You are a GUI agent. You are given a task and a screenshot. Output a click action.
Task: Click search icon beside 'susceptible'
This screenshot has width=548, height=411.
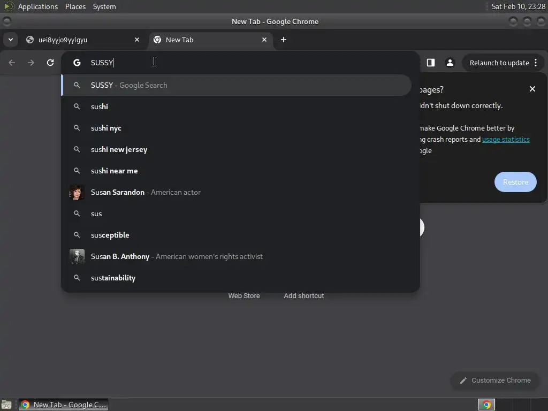[x=77, y=235]
